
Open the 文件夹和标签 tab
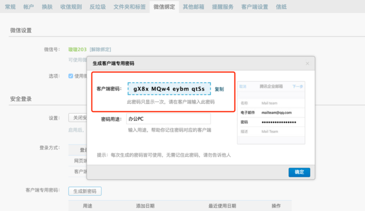click(x=129, y=7)
